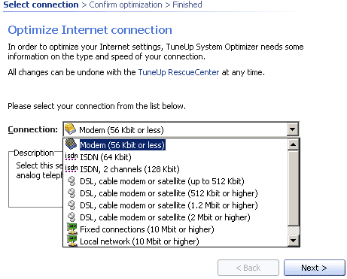Click the highlighted Modem list entry icon
347x279 pixels.
tap(71, 144)
